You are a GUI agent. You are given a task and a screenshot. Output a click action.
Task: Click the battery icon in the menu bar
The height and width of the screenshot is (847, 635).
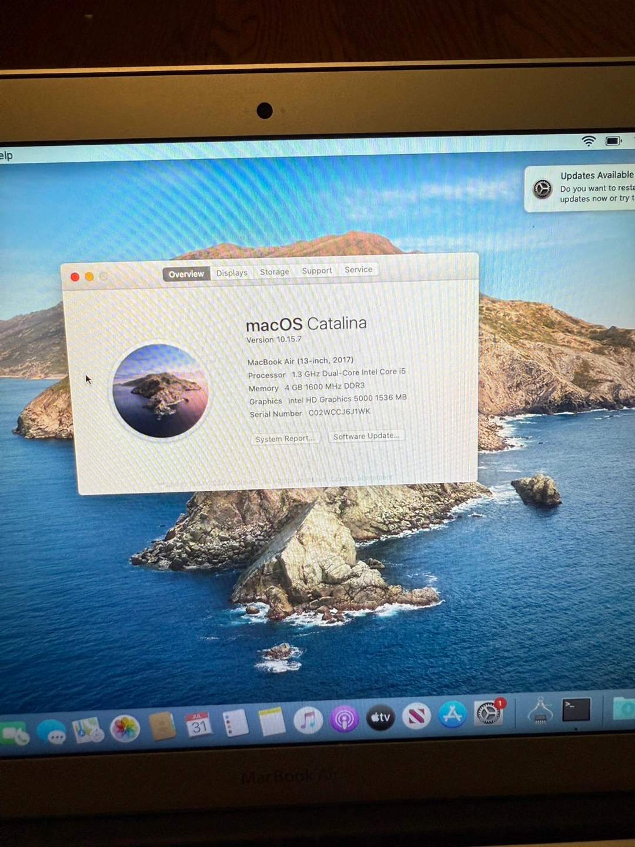tap(613, 141)
